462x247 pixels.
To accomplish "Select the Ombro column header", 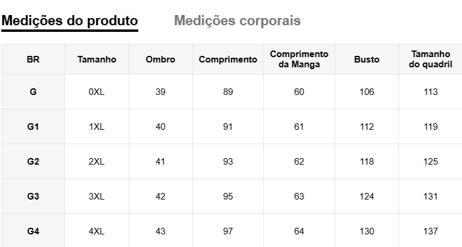I will pyautogui.click(x=160, y=59).
